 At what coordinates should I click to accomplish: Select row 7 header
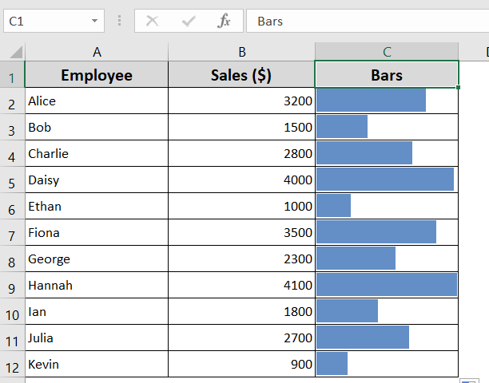12,232
